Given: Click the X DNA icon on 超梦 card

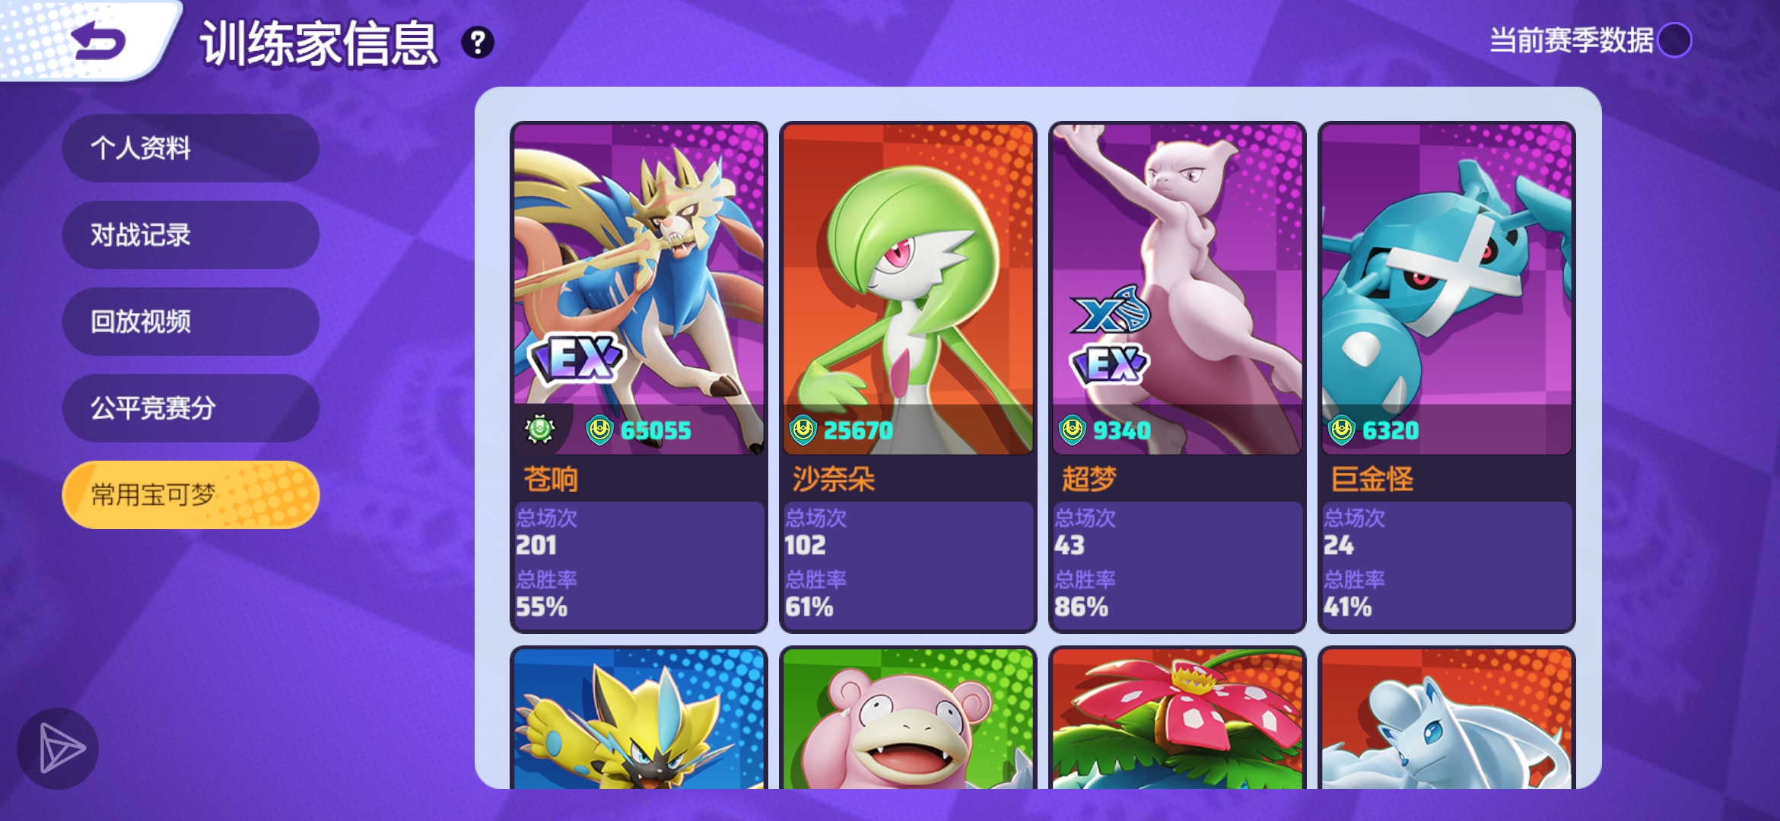Looking at the screenshot, I should (x=1111, y=309).
